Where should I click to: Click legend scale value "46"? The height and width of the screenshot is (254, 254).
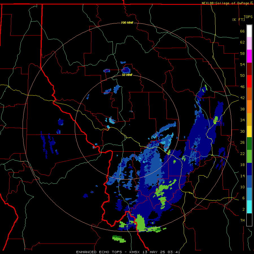[242, 87]
